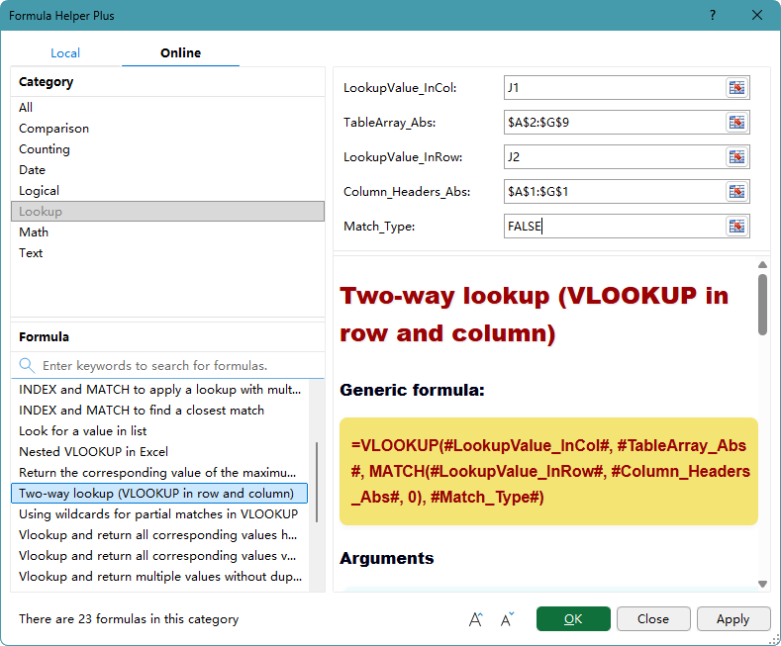This screenshot has width=781, height=646.
Task: Switch to the Online tab
Action: (x=180, y=53)
